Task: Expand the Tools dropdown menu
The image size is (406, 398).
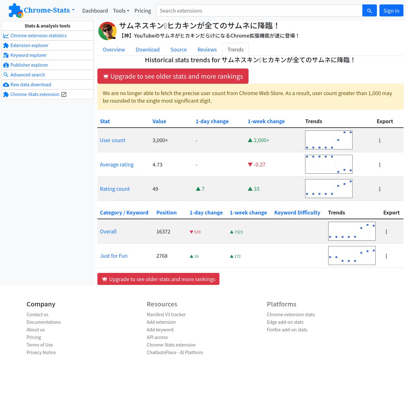Action: (x=121, y=11)
